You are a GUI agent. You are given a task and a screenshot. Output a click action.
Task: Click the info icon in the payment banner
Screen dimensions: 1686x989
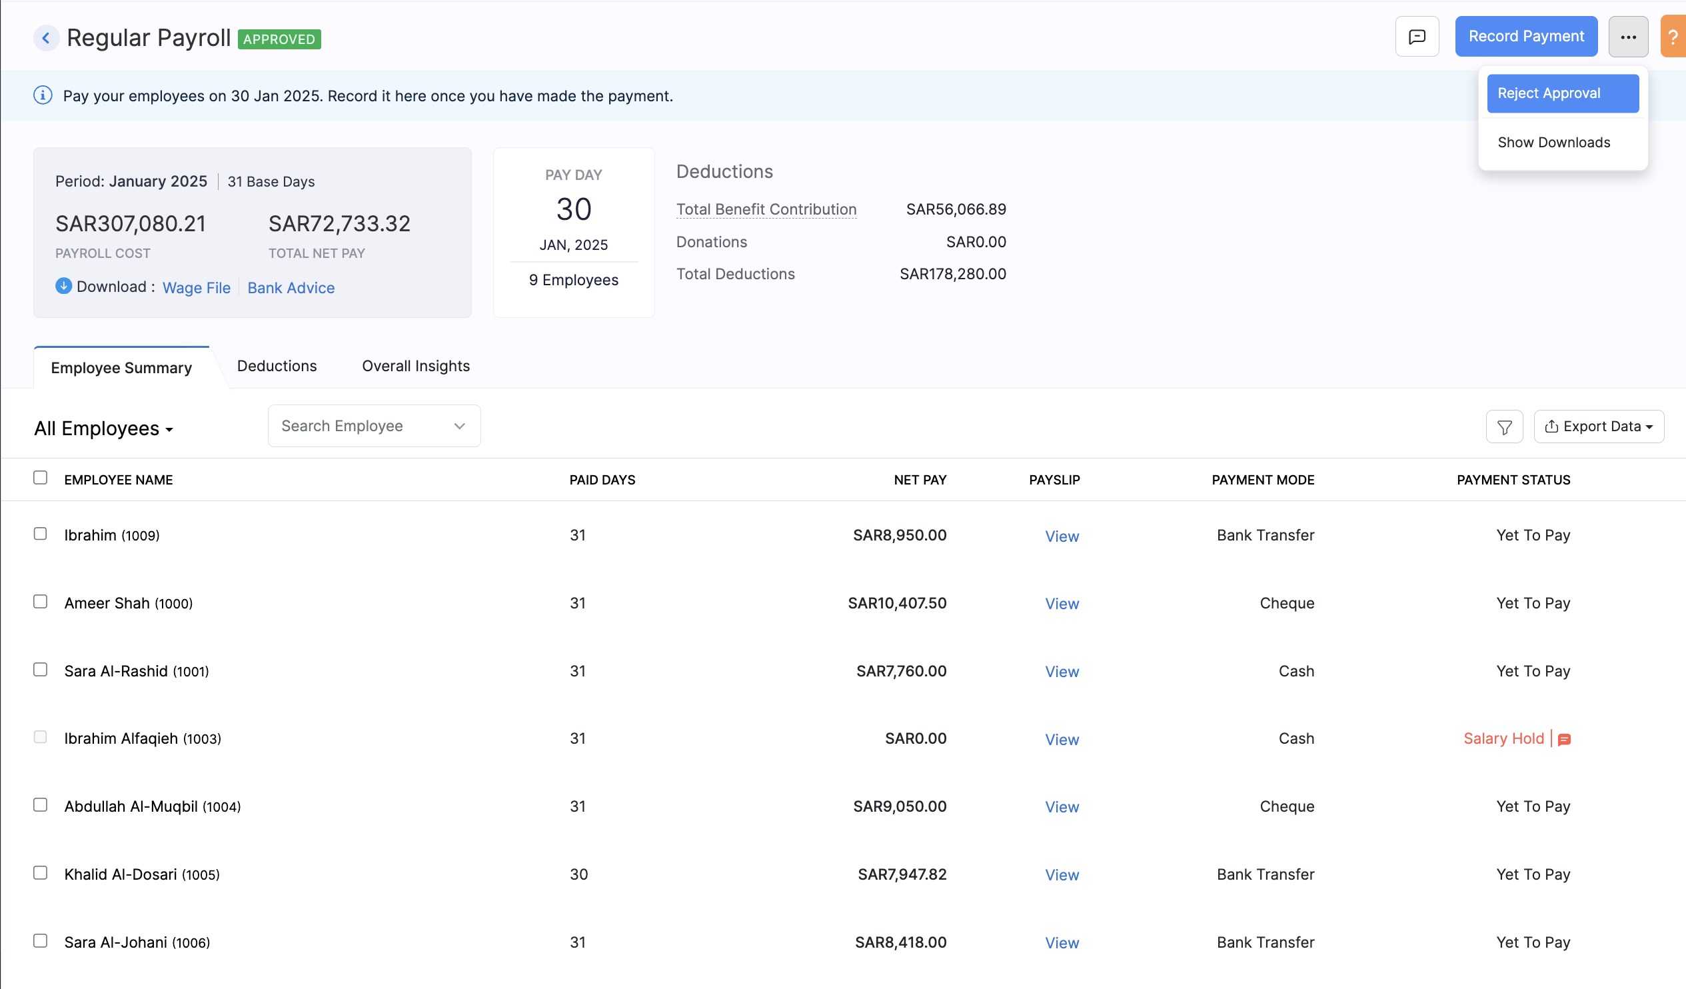(x=43, y=96)
